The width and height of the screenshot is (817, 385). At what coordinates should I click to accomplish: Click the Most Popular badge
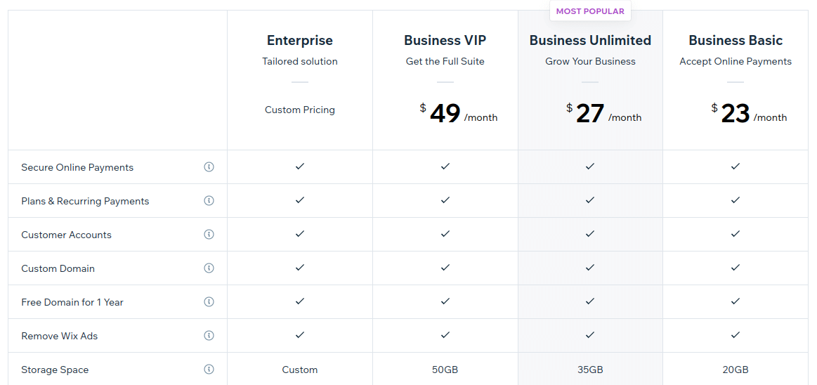590,11
